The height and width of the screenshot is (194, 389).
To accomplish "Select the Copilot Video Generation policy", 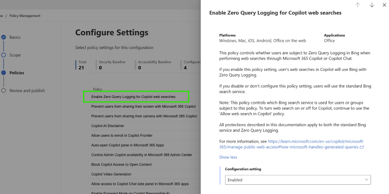I will [x=111, y=174].
